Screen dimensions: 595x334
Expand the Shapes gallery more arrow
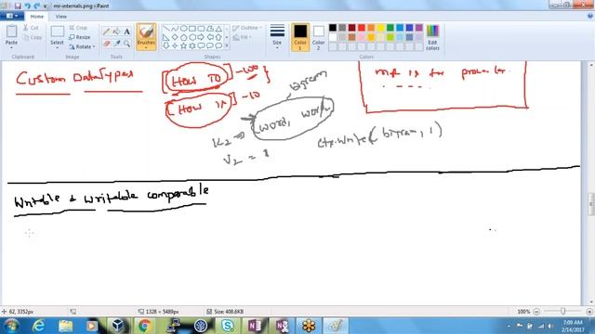(x=227, y=45)
